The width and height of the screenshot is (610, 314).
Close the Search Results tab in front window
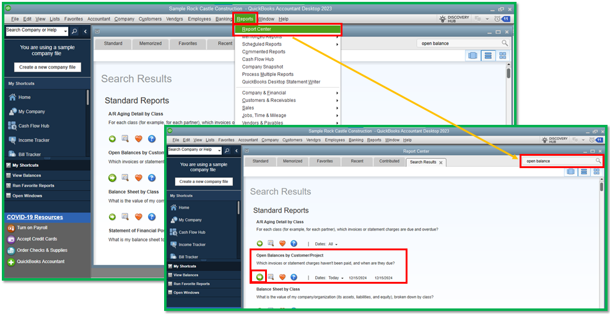[440, 163]
